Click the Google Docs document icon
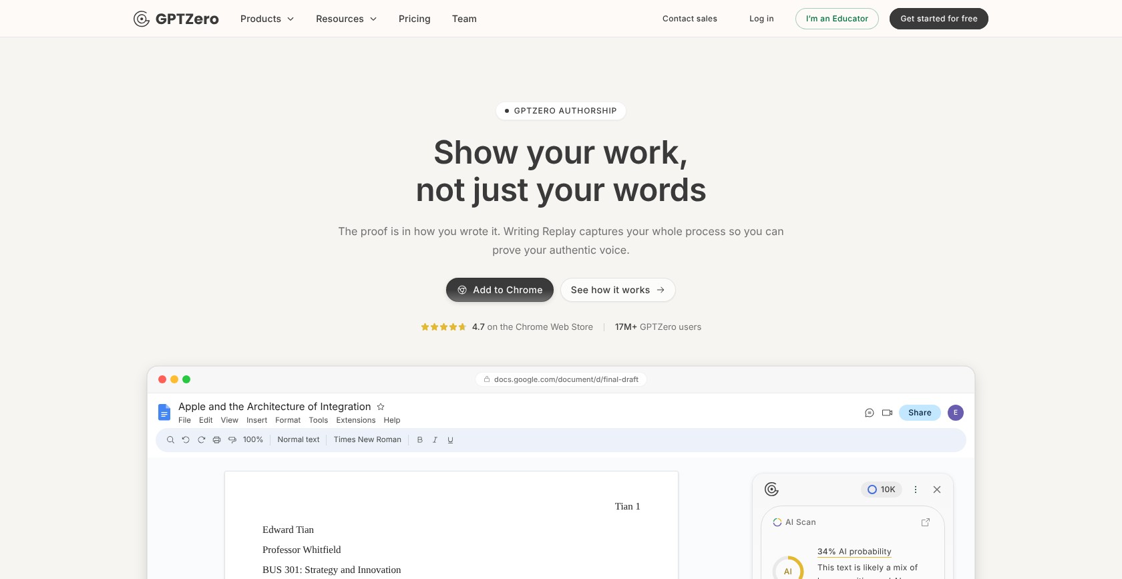 [x=164, y=412]
